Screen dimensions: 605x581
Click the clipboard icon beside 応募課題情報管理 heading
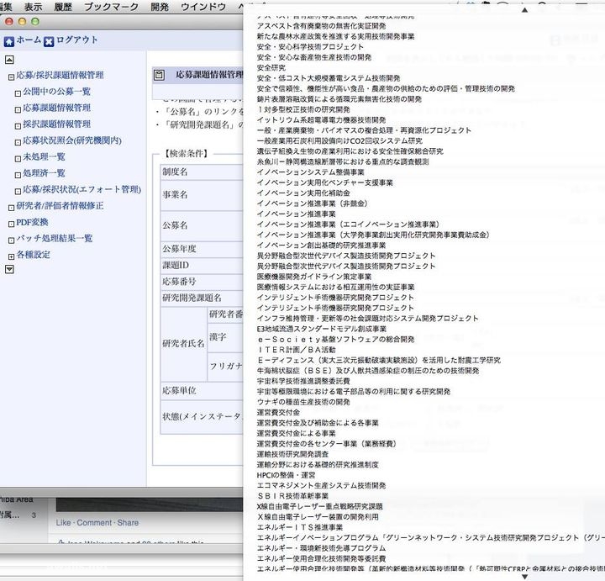point(159,76)
